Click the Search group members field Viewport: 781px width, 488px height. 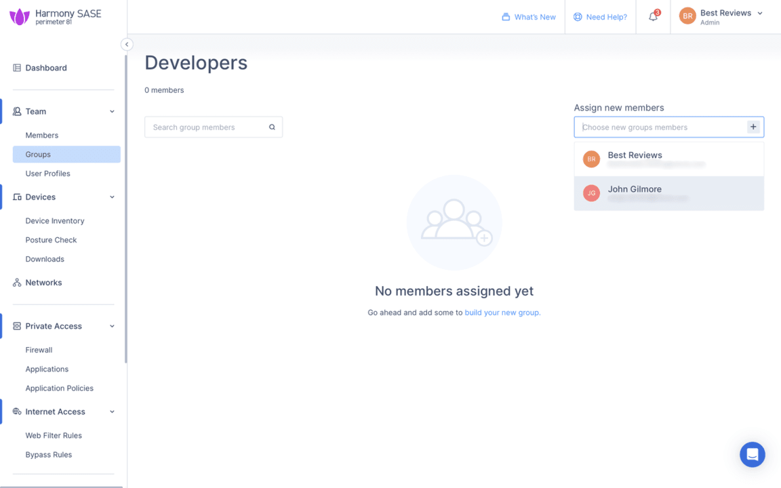pyautogui.click(x=205, y=127)
